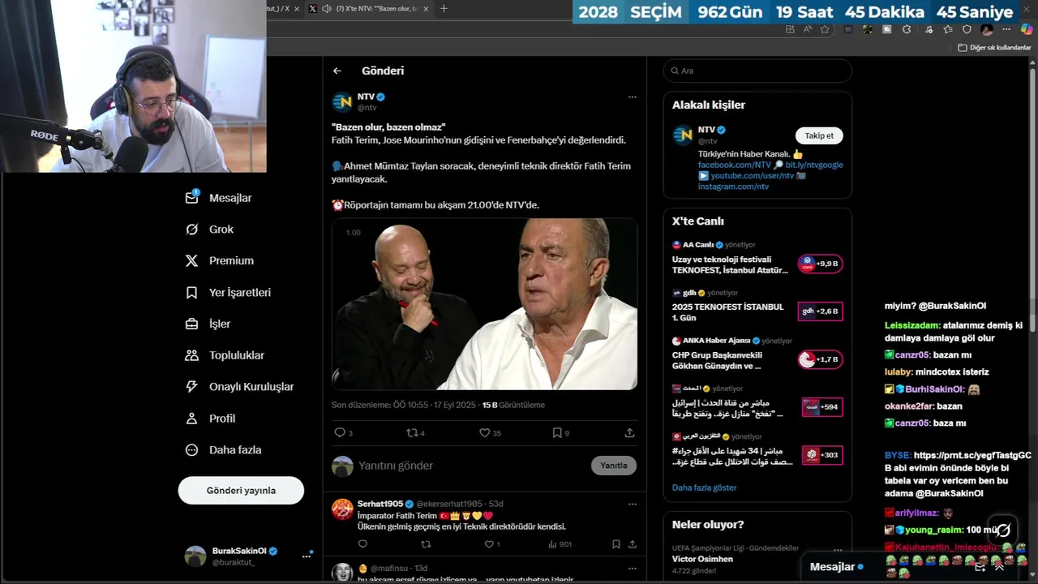Share Serhat1905's comment
This screenshot has height=584, width=1038.
tap(633, 544)
